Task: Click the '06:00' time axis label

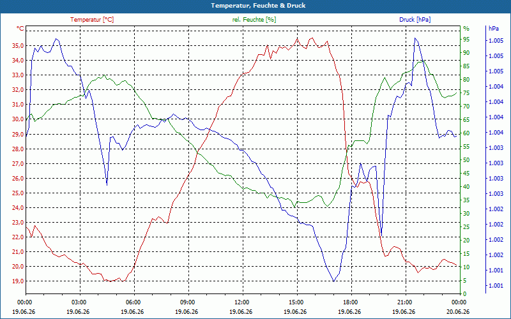Action: click(x=133, y=302)
